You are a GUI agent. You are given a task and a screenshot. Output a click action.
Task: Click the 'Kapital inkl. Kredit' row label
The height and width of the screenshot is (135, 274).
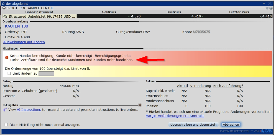click(x=160, y=91)
